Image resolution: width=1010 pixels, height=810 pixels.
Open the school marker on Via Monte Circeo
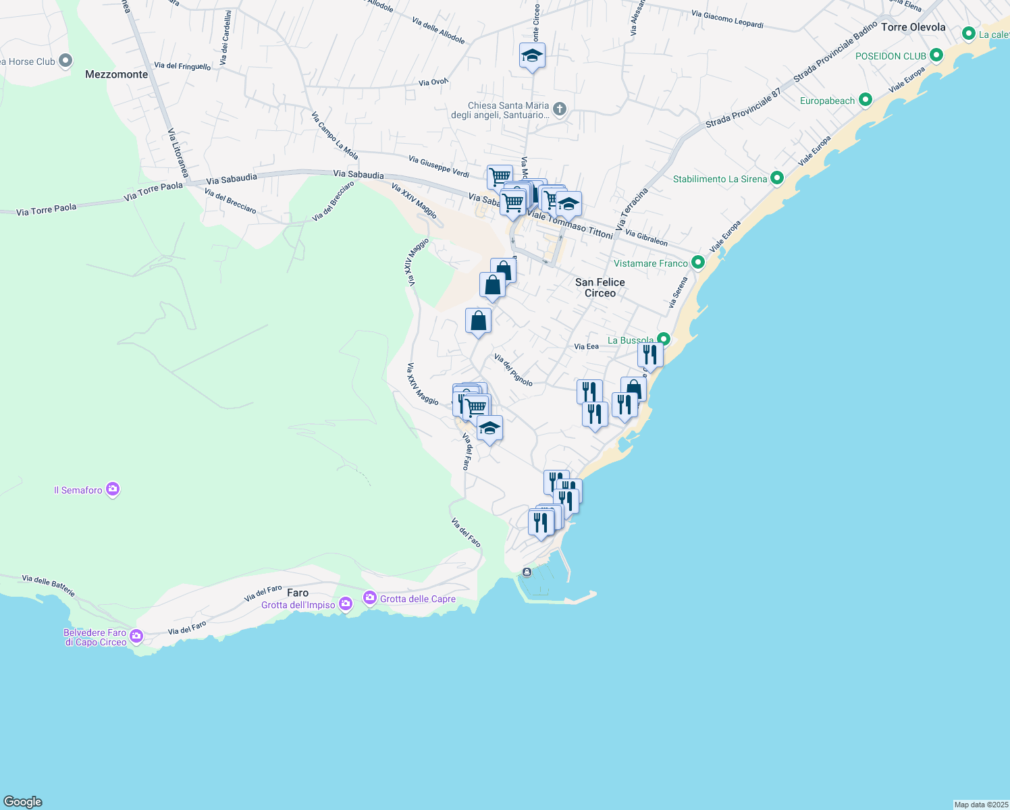pos(532,57)
